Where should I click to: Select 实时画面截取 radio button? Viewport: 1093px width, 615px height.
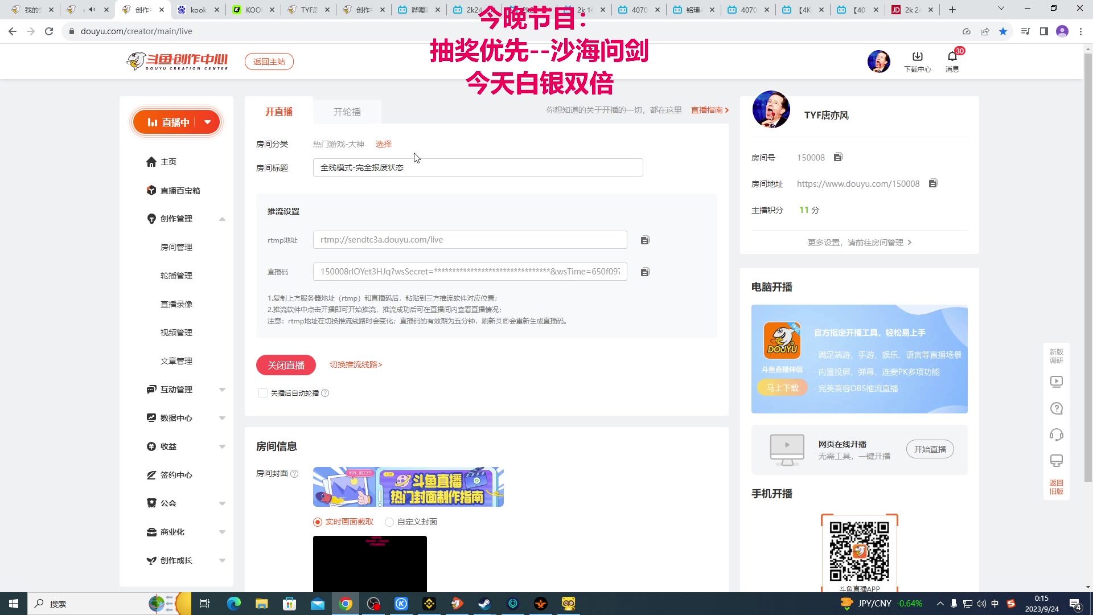pos(317,522)
